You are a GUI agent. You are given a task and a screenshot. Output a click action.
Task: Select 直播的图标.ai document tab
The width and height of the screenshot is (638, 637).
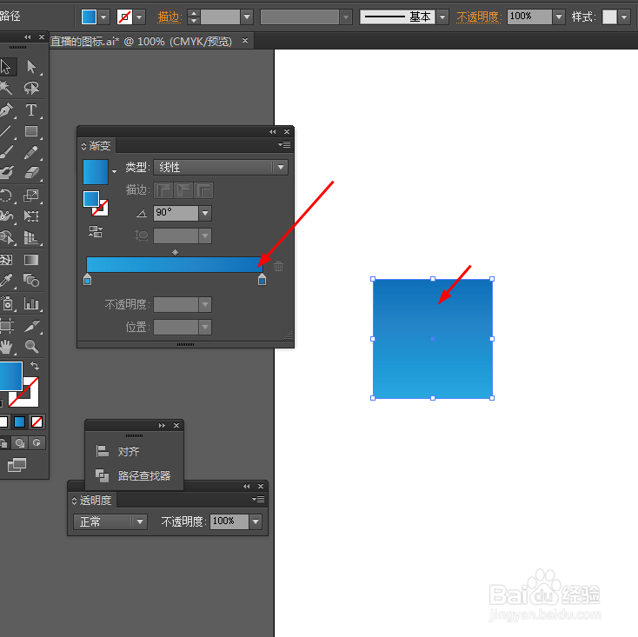pos(141,41)
